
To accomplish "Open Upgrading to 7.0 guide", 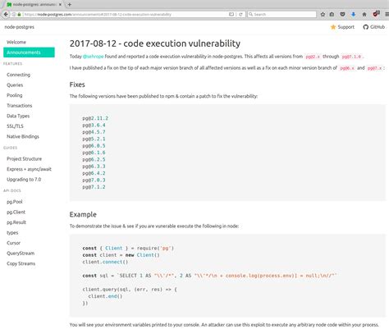I will click(x=24, y=180).
